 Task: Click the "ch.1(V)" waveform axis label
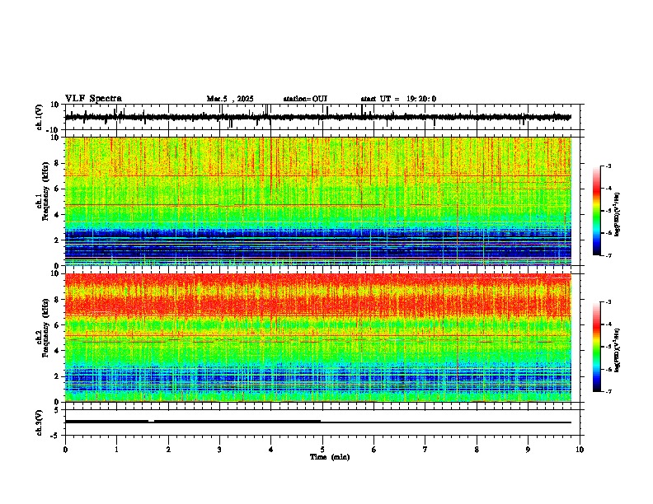pyautogui.click(x=40, y=117)
